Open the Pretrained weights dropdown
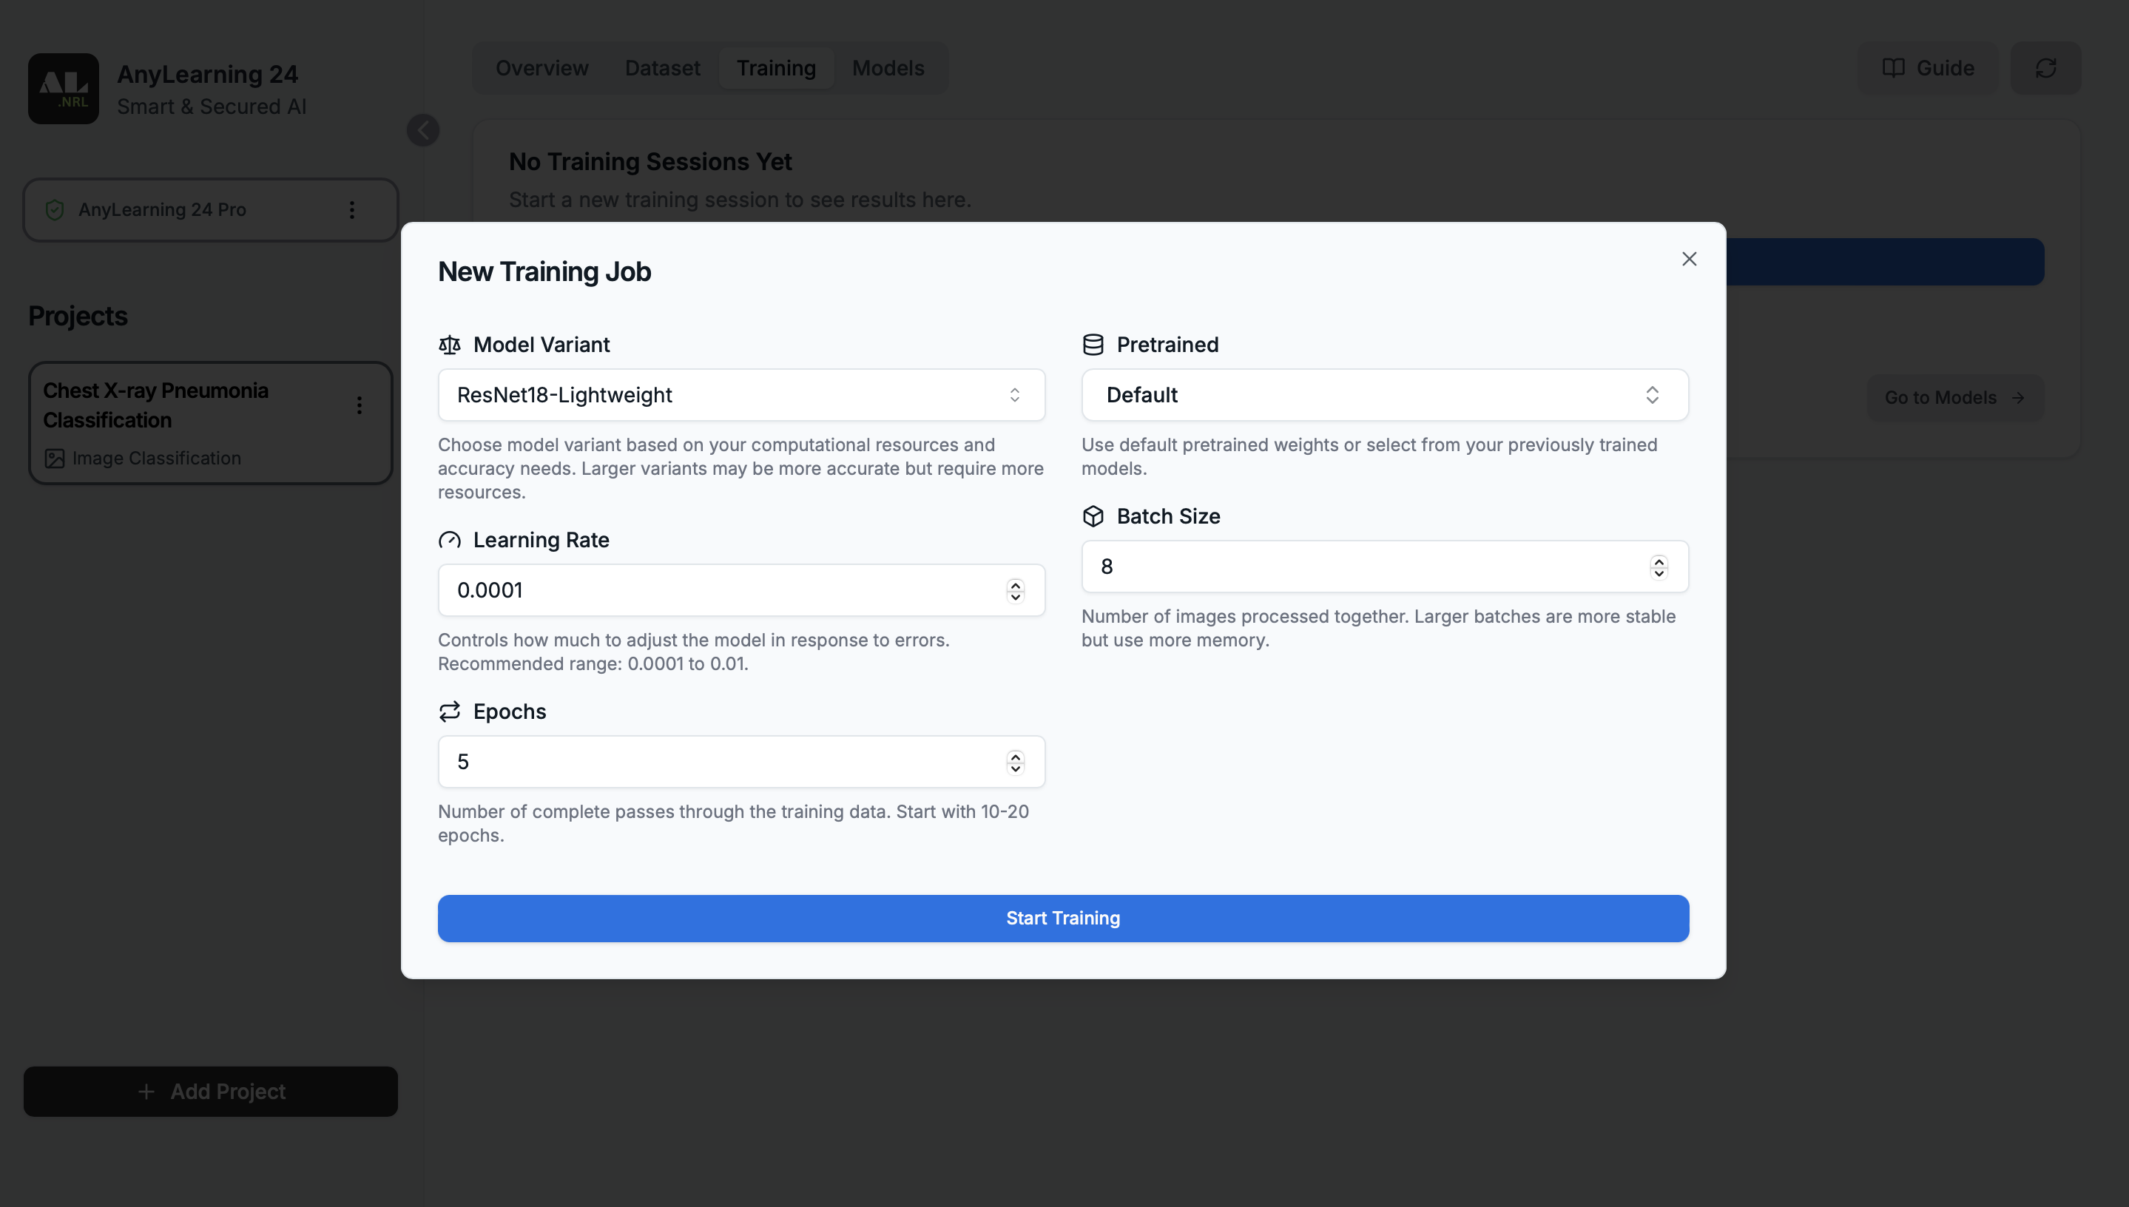This screenshot has height=1207, width=2129. 1383,396
